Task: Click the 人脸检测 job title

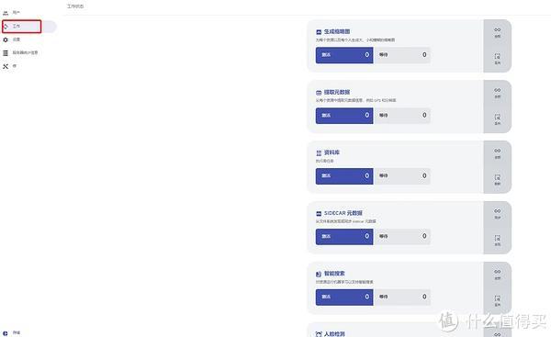Action: point(334,334)
